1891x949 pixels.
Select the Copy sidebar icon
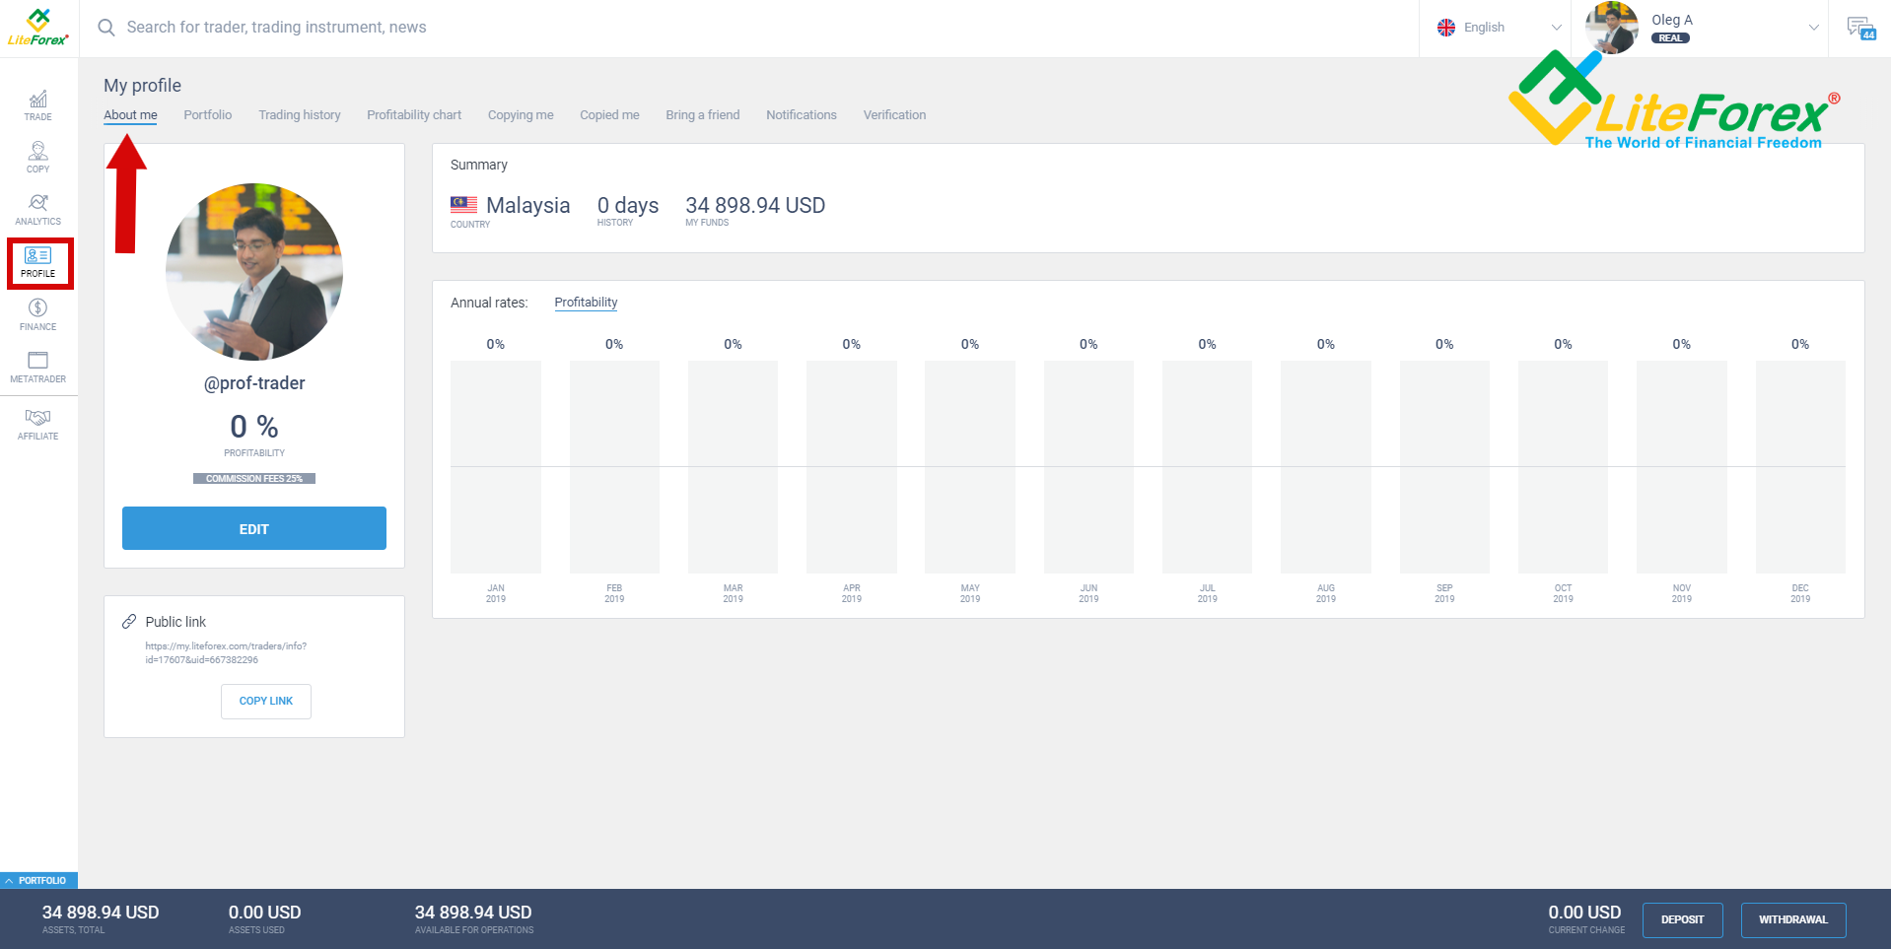pyautogui.click(x=37, y=157)
